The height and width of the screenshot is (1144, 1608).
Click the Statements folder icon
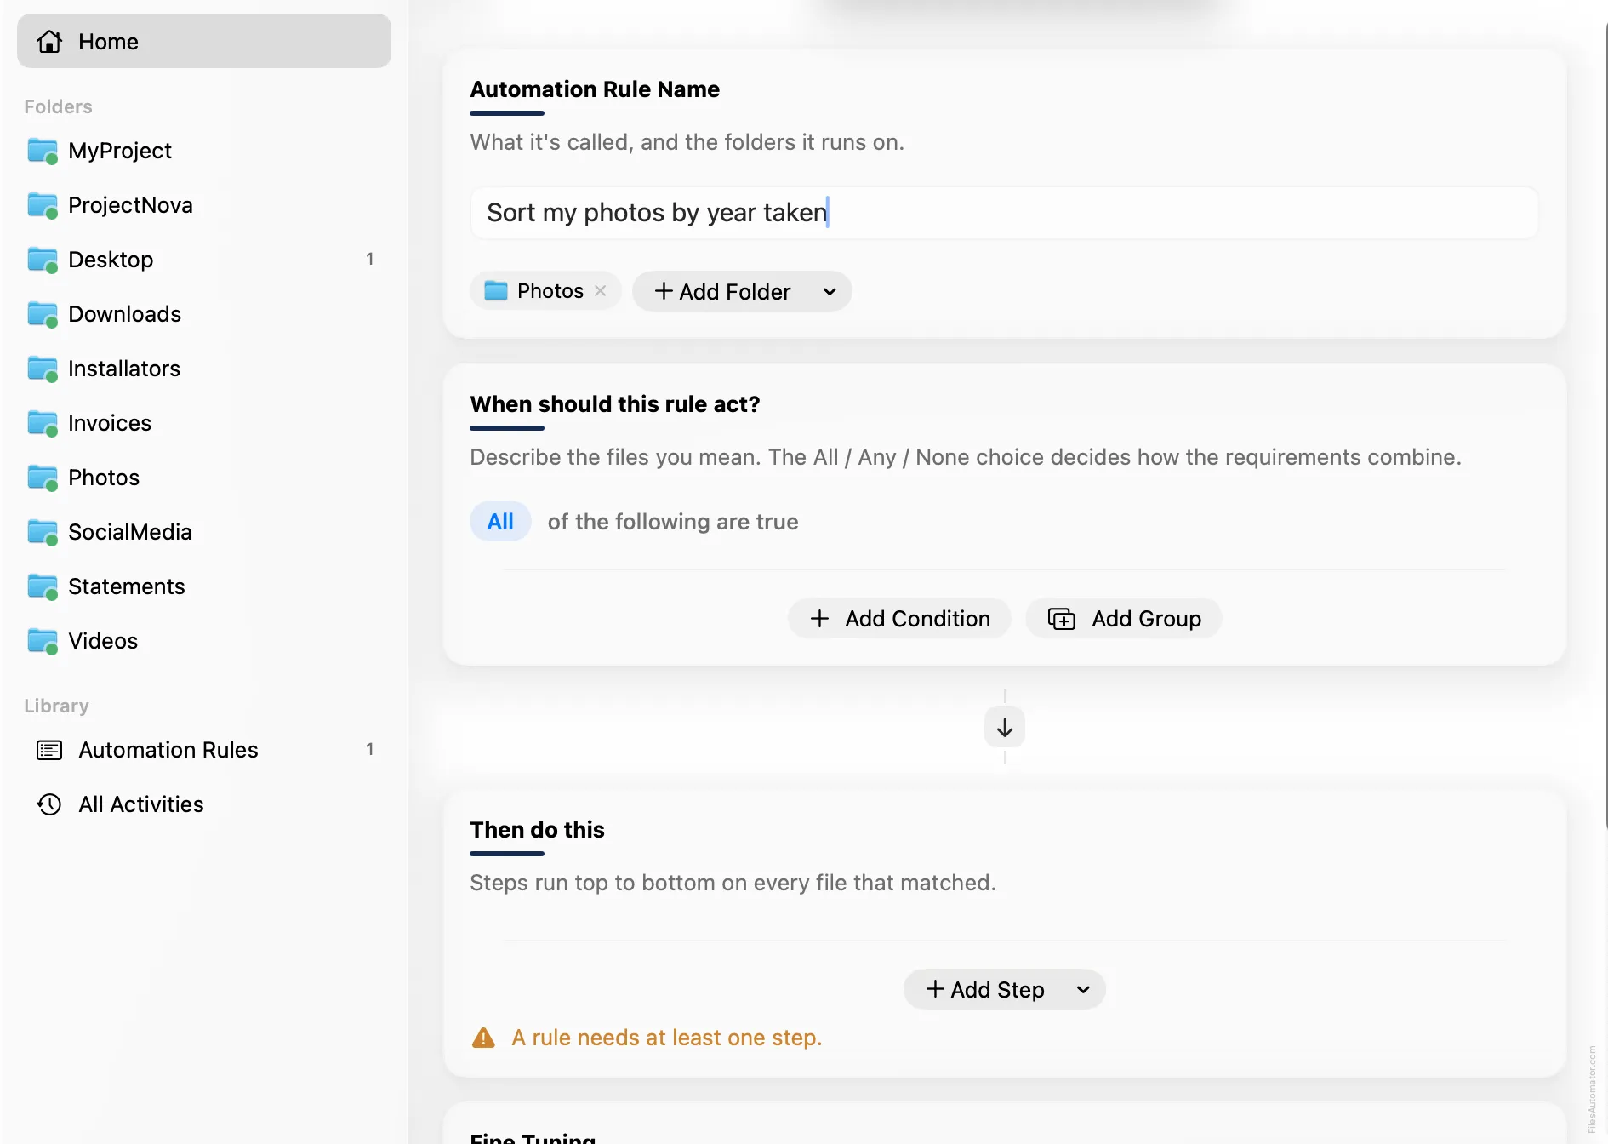click(43, 586)
